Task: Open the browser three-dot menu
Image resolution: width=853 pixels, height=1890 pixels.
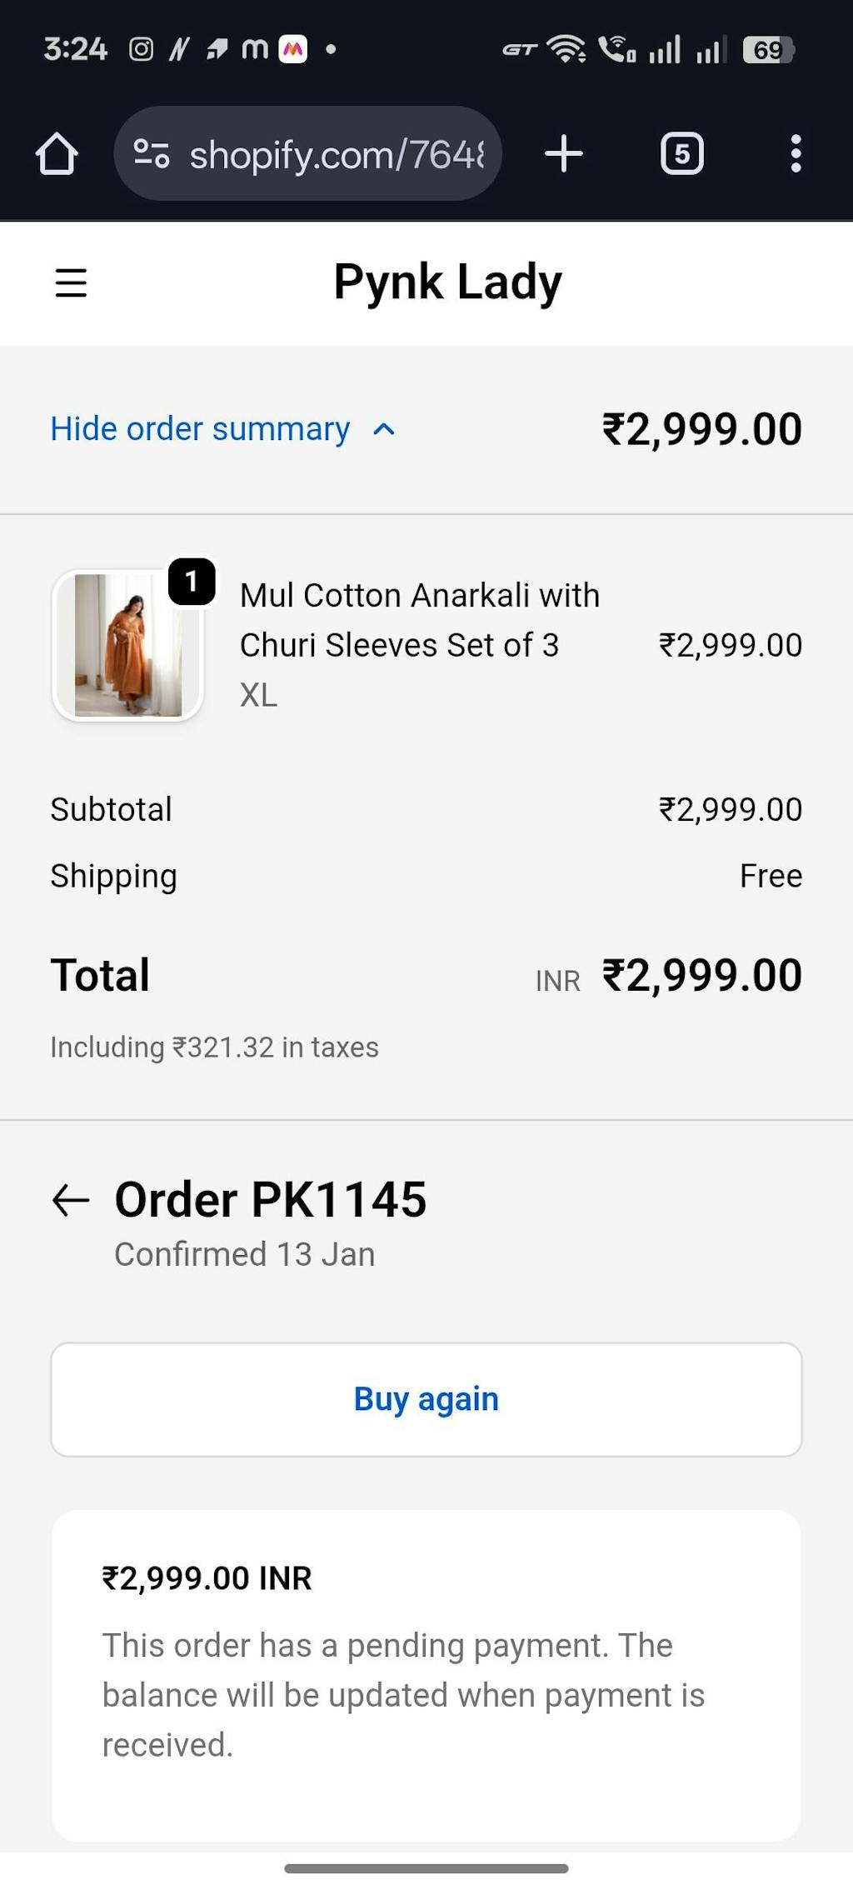Action: [x=796, y=154]
